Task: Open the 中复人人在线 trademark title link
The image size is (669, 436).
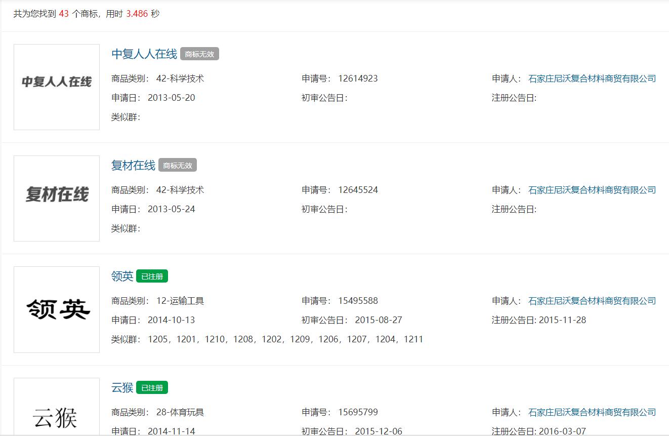Action: 144,54
